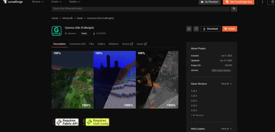Expand the Studios dropdown menu
Screen dimensions: 275x132
[x=74, y=2]
